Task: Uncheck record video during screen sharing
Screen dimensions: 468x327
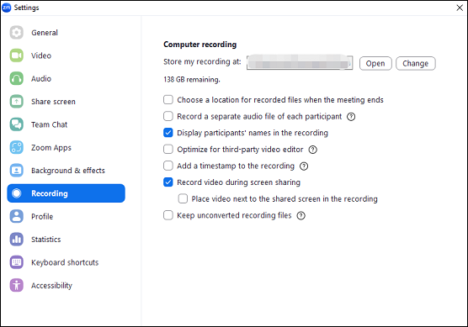Action: click(168, 182)
